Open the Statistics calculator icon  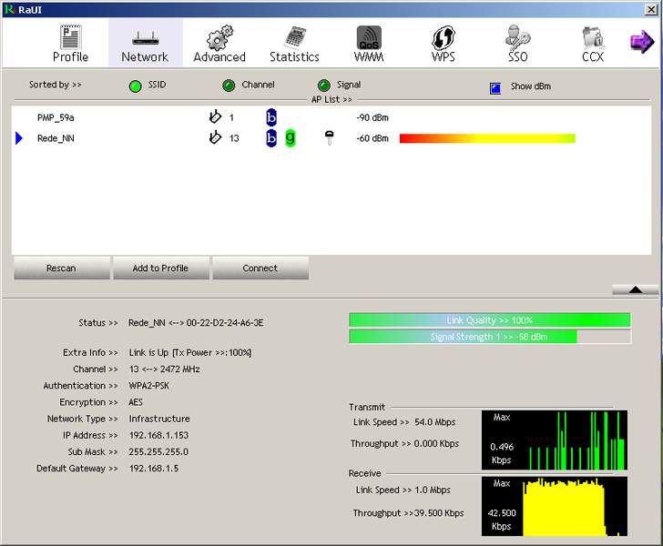(294, 38)
